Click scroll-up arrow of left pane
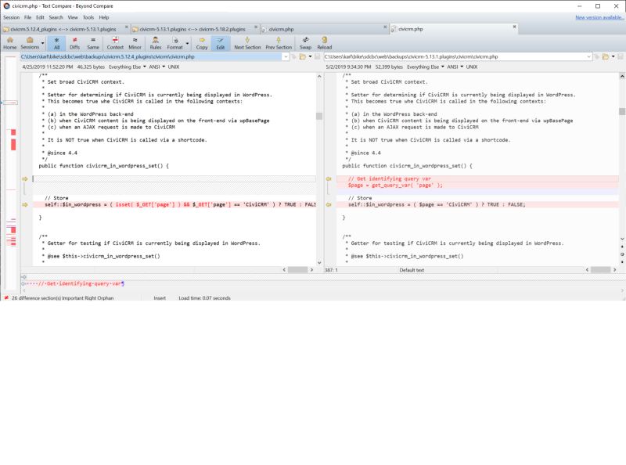Screen dimensions: 626x465 [319, 76]
